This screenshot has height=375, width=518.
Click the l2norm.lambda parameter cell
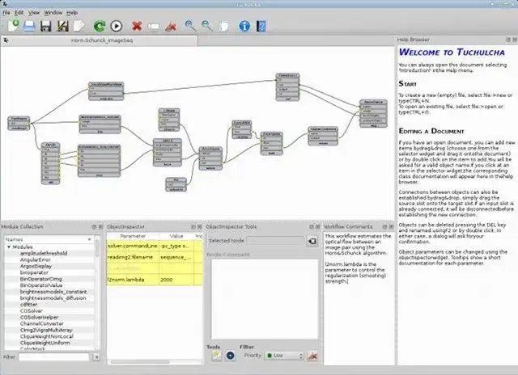[133, 280]
